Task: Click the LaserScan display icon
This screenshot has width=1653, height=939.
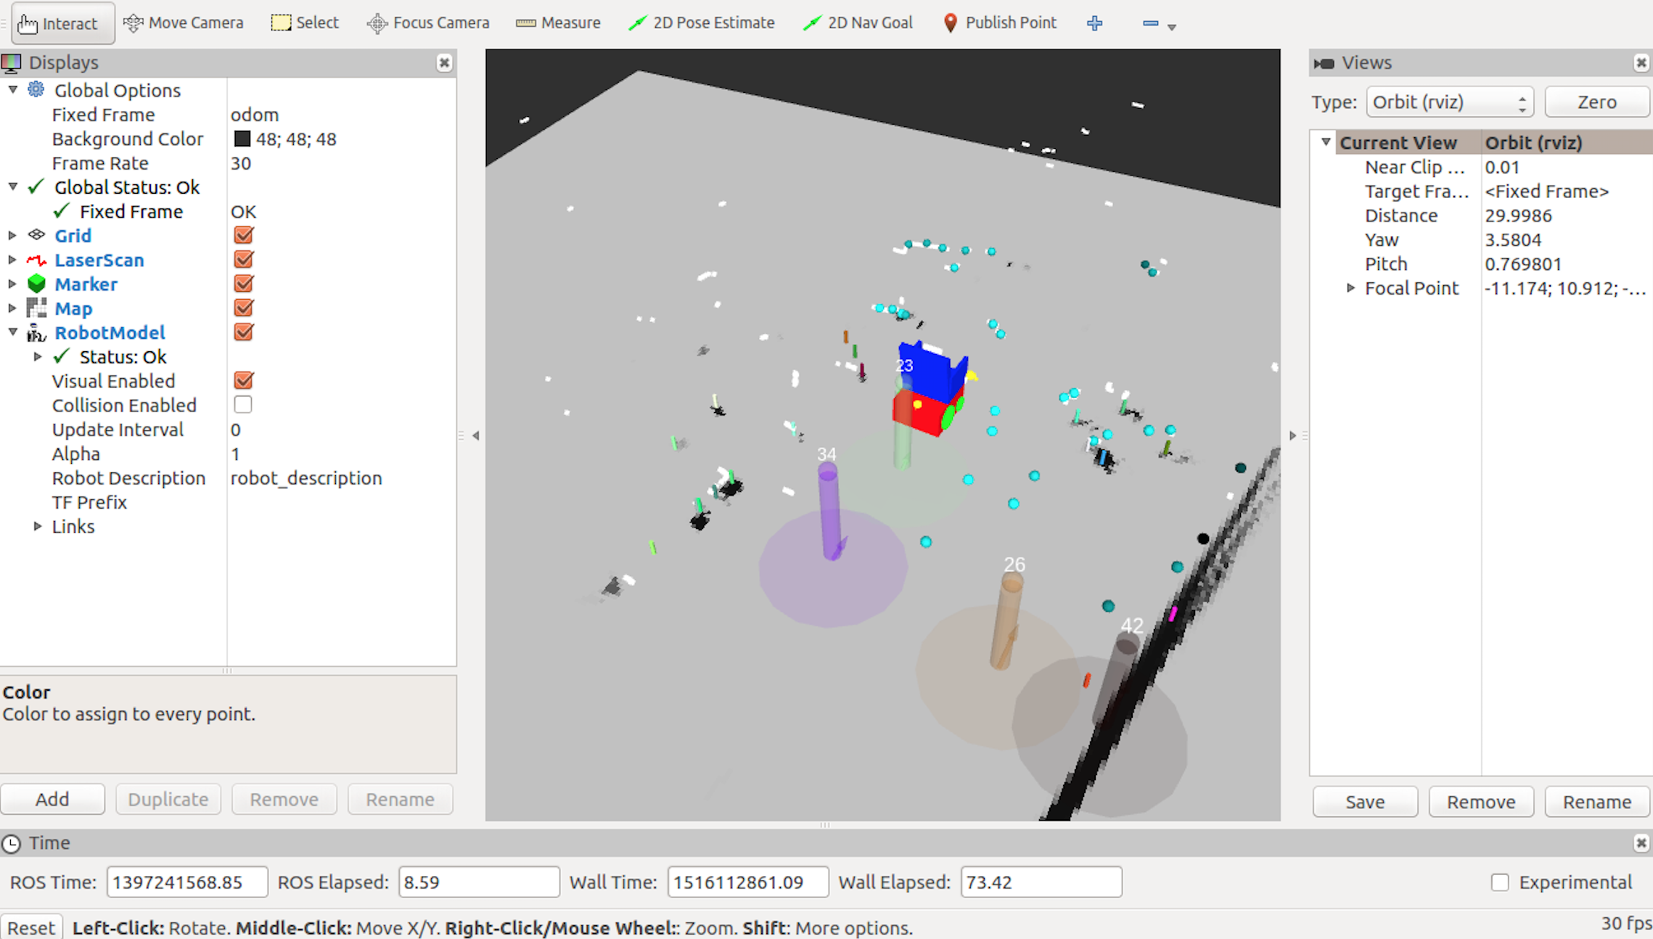Action: click(x=36, y=260)
